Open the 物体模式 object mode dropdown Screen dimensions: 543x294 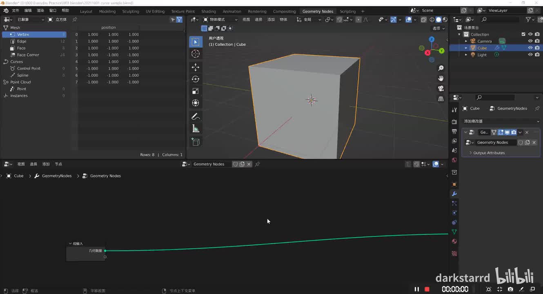pyautogui.click(x=220, y=20)
